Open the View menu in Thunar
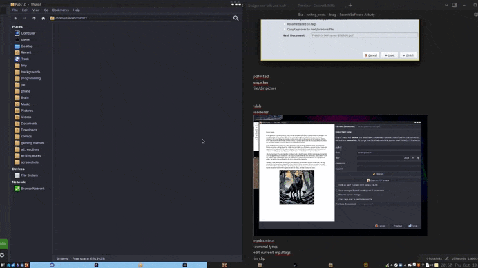The width and height of the screenshot is (478, 268). tap(36, 10)
